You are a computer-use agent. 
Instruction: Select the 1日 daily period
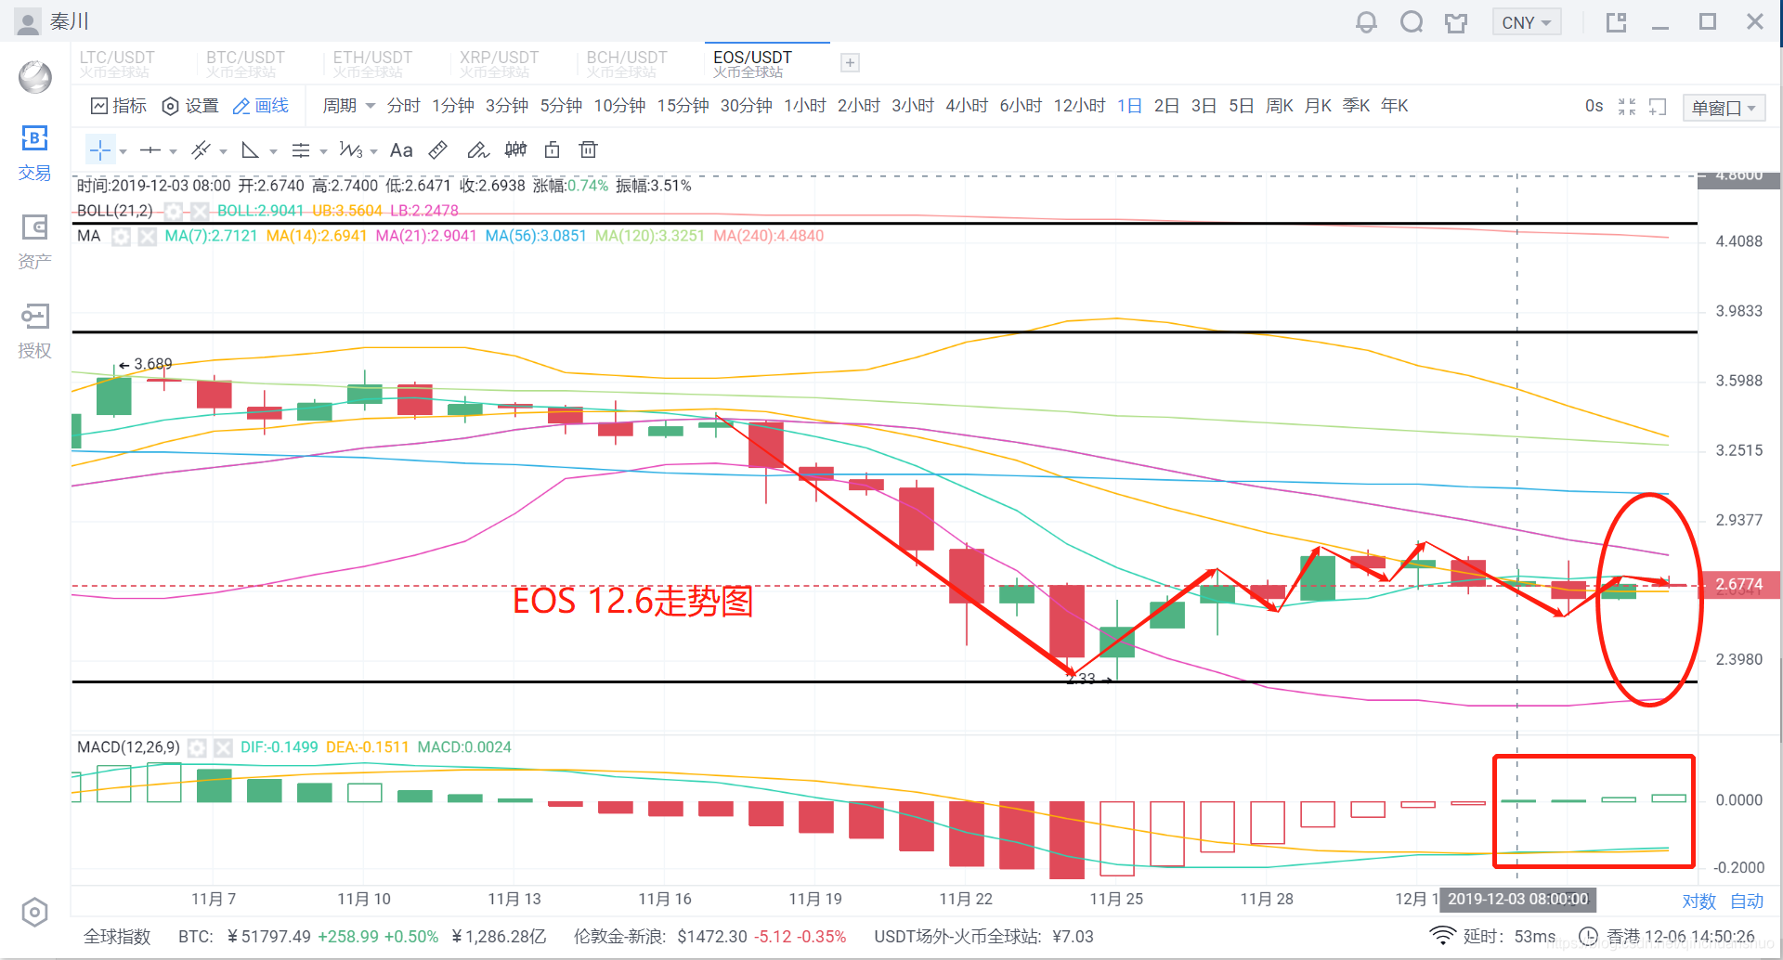pos(1129,106)
